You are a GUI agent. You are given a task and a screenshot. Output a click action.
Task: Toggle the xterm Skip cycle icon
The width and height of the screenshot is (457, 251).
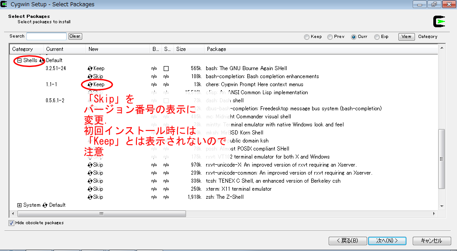click(x=90, y=189)
